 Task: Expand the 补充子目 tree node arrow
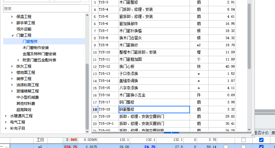(6, 128)
